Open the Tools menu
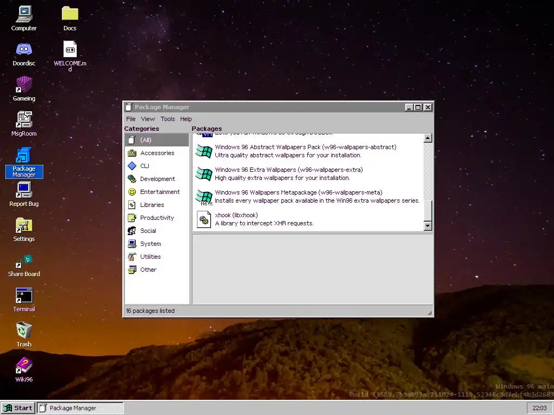 (168, 119)
